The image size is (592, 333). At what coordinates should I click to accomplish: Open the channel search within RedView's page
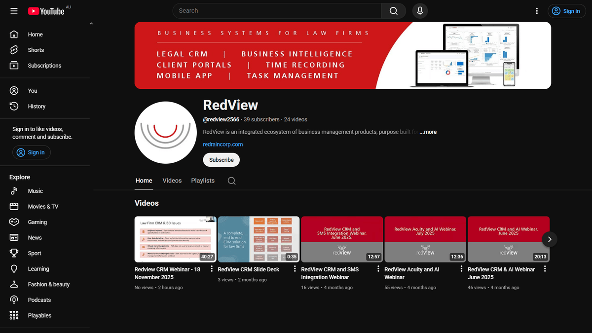click(231, 181)
